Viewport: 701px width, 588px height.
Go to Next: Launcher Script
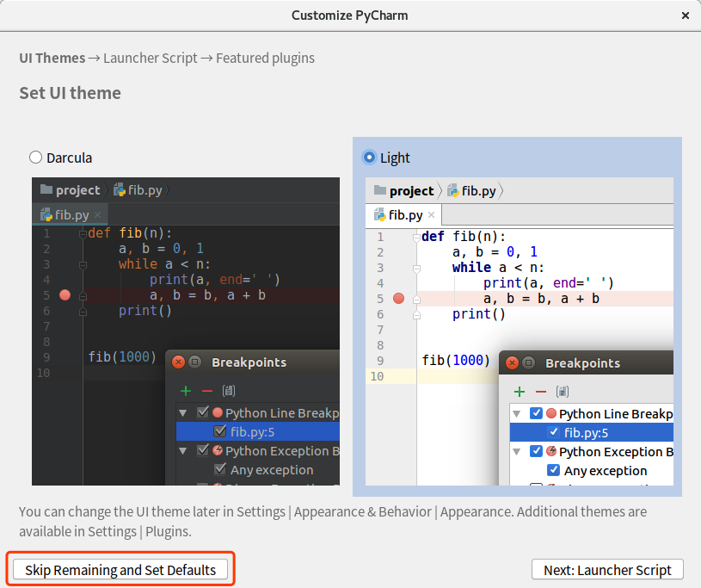coord(607,570)
